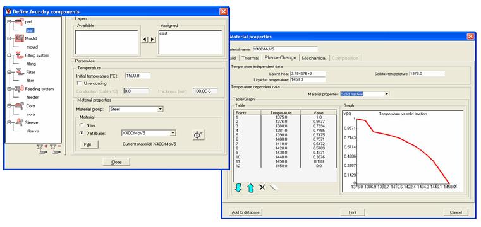This screenshot has height=227, width=481.
Task: Click the cyan down arrow below table
Action: tap(238, 188)
